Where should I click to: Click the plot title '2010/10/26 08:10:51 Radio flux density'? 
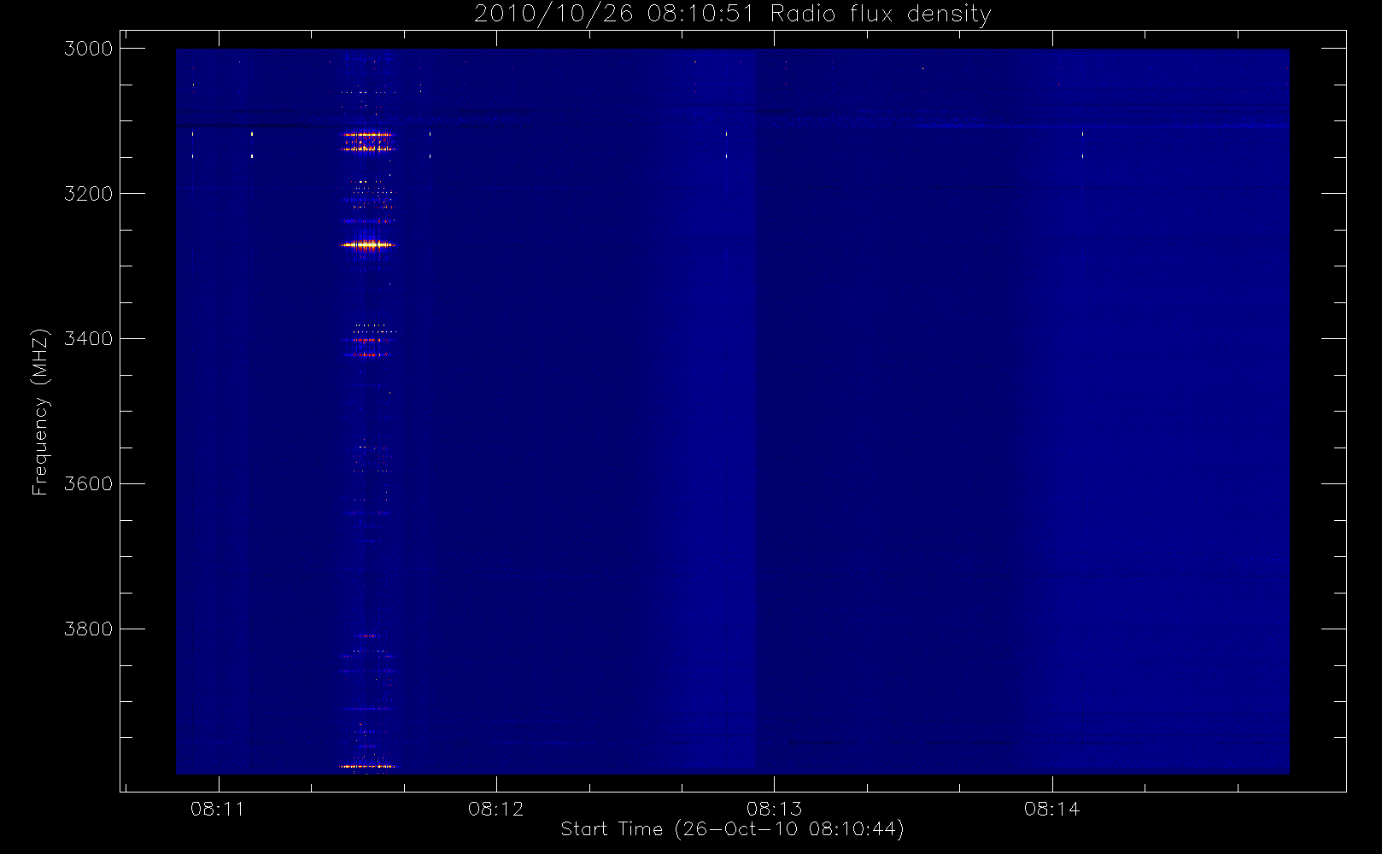[733, 15]
